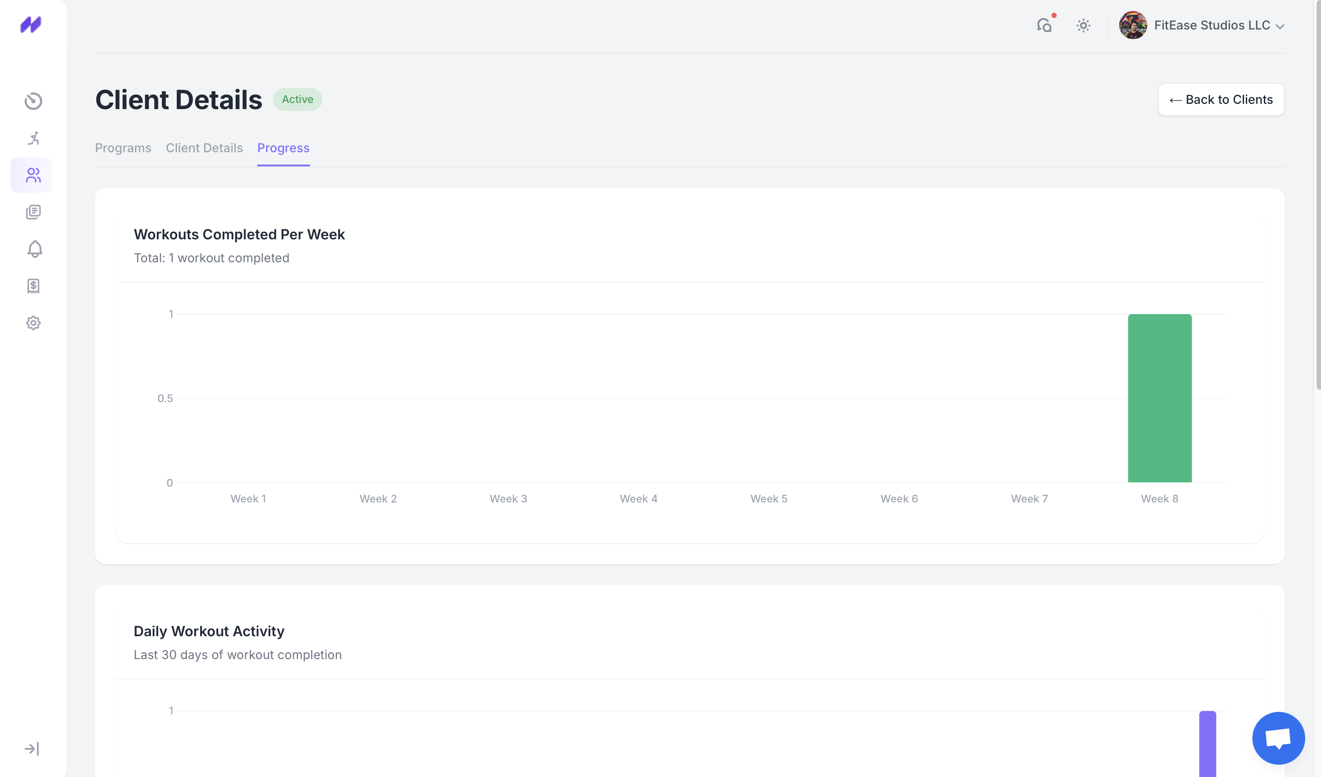
Task: Click the purple daily activity bar
Action: coord(1207,744)
